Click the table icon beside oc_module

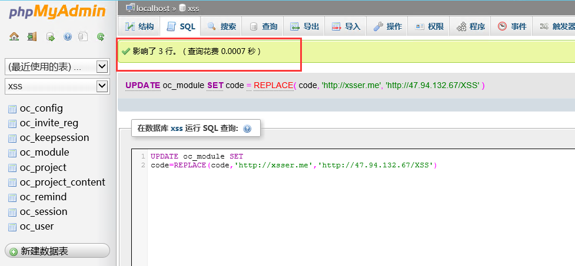click(12, 153)
